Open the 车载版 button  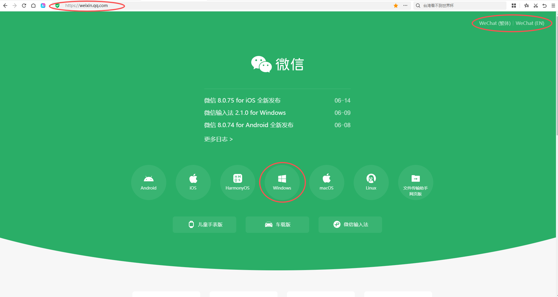click(x=277, y=225)
